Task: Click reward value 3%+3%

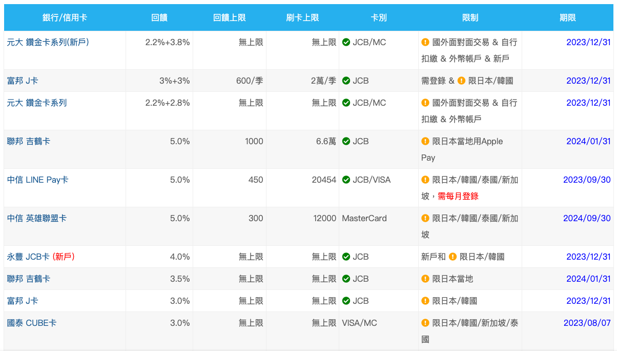Action: tap(175, 81)
